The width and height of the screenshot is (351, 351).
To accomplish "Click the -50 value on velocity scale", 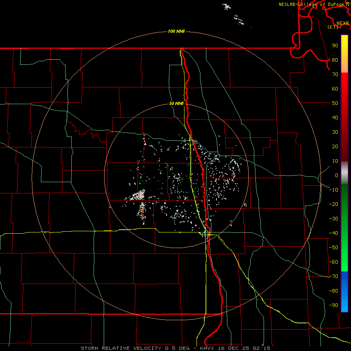I will click(x=333, y=248).
